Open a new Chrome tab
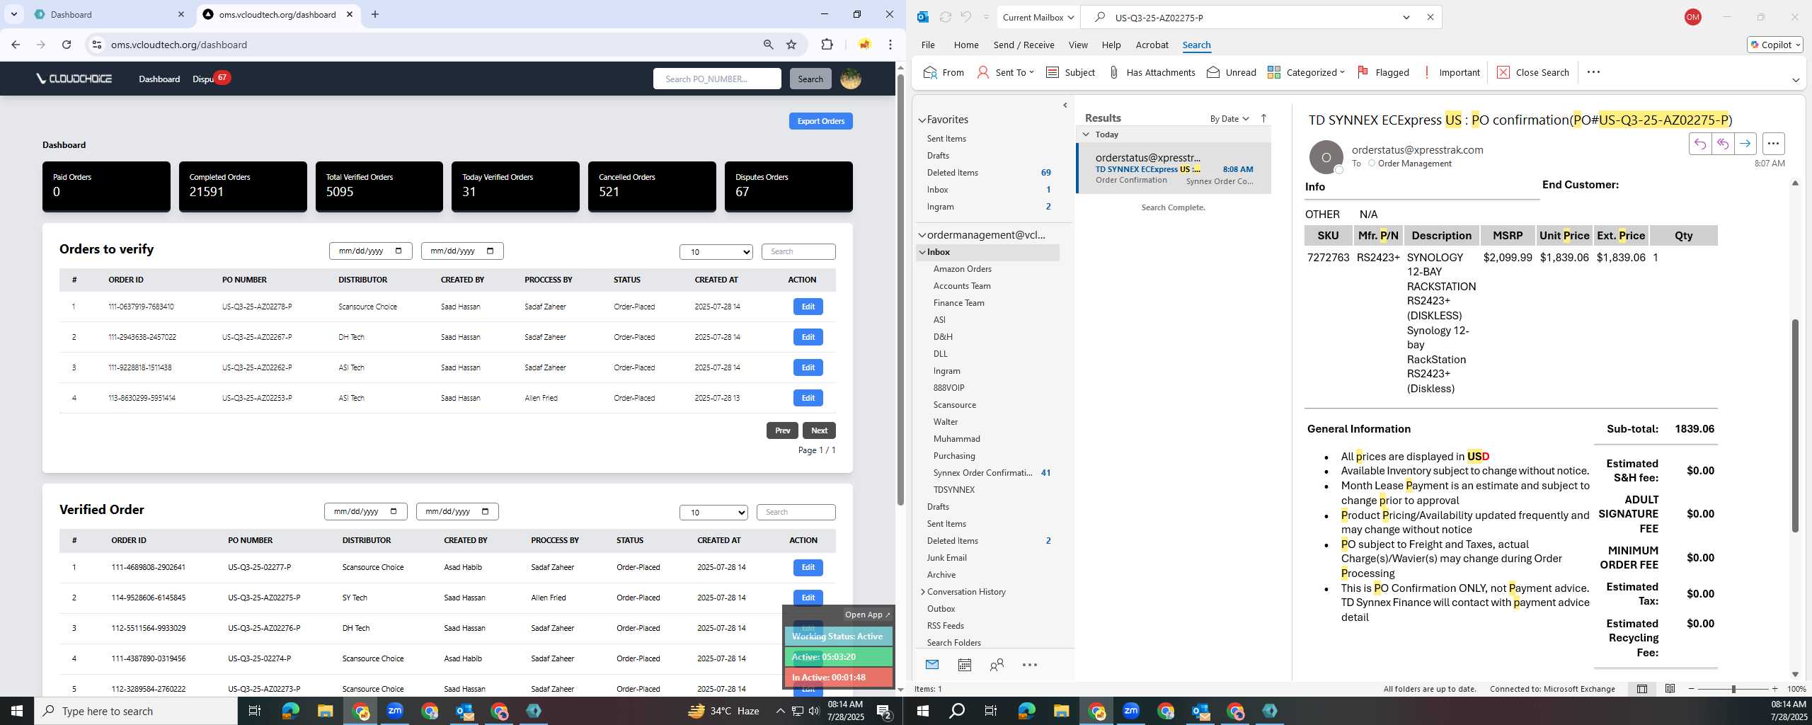The width and height of the screenshot is (1812, 725). click(x=375, y=14)
